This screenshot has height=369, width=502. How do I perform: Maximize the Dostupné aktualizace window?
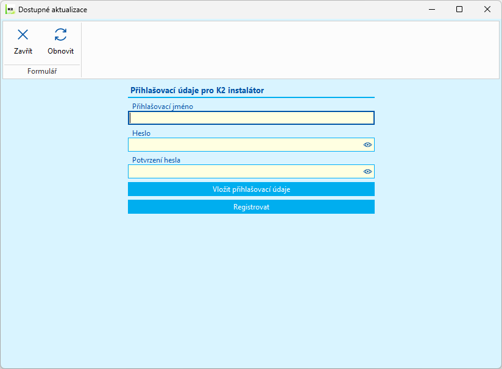click(x=459, y=9)
